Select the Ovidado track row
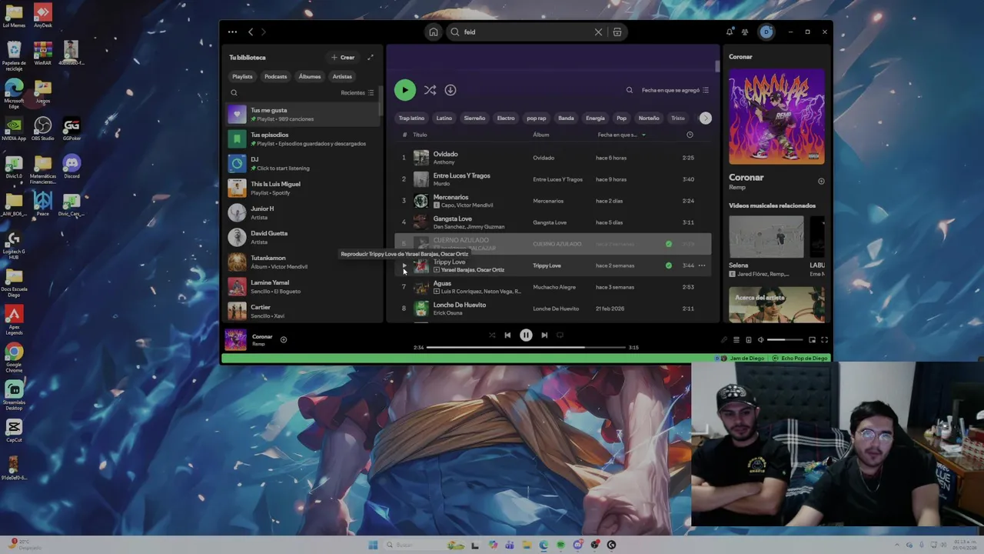Image resolution: width=984 pixels, height=554 pixels. [553, 158]
